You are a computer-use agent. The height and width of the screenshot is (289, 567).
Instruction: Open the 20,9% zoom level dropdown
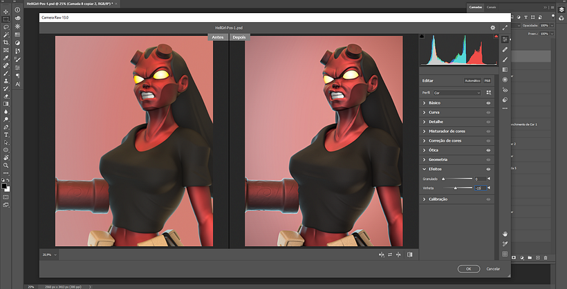click(x=50, y=254)
